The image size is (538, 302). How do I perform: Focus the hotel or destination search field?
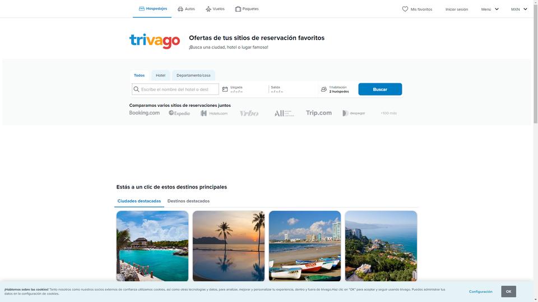(x=175, y=89)
